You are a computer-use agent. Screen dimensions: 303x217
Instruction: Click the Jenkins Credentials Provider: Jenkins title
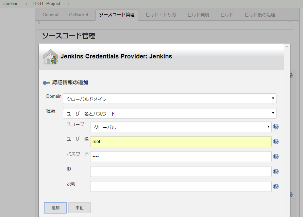pyautogui.click(x=116, y=56)
